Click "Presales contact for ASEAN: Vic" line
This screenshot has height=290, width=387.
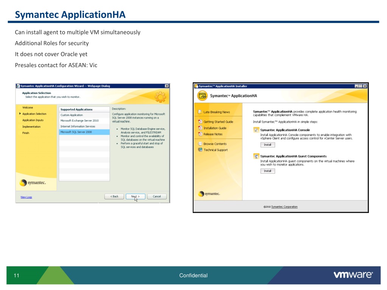[56, 65]
